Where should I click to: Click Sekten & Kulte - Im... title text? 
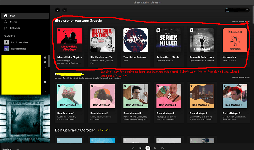coord(202,57)
